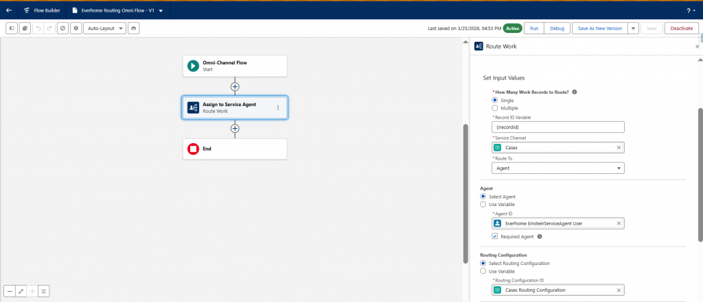The height and width of the screenshot is (302, 703).
Task: Click the fit-to-view canvas icon
Action: [21, 291]
